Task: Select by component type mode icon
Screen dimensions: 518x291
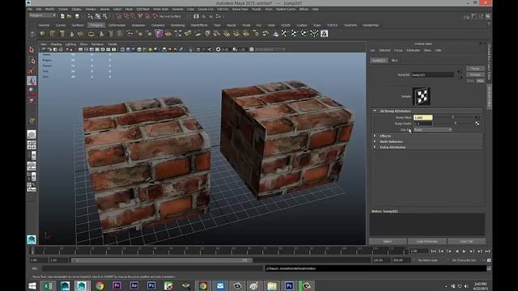Action: 105,16
